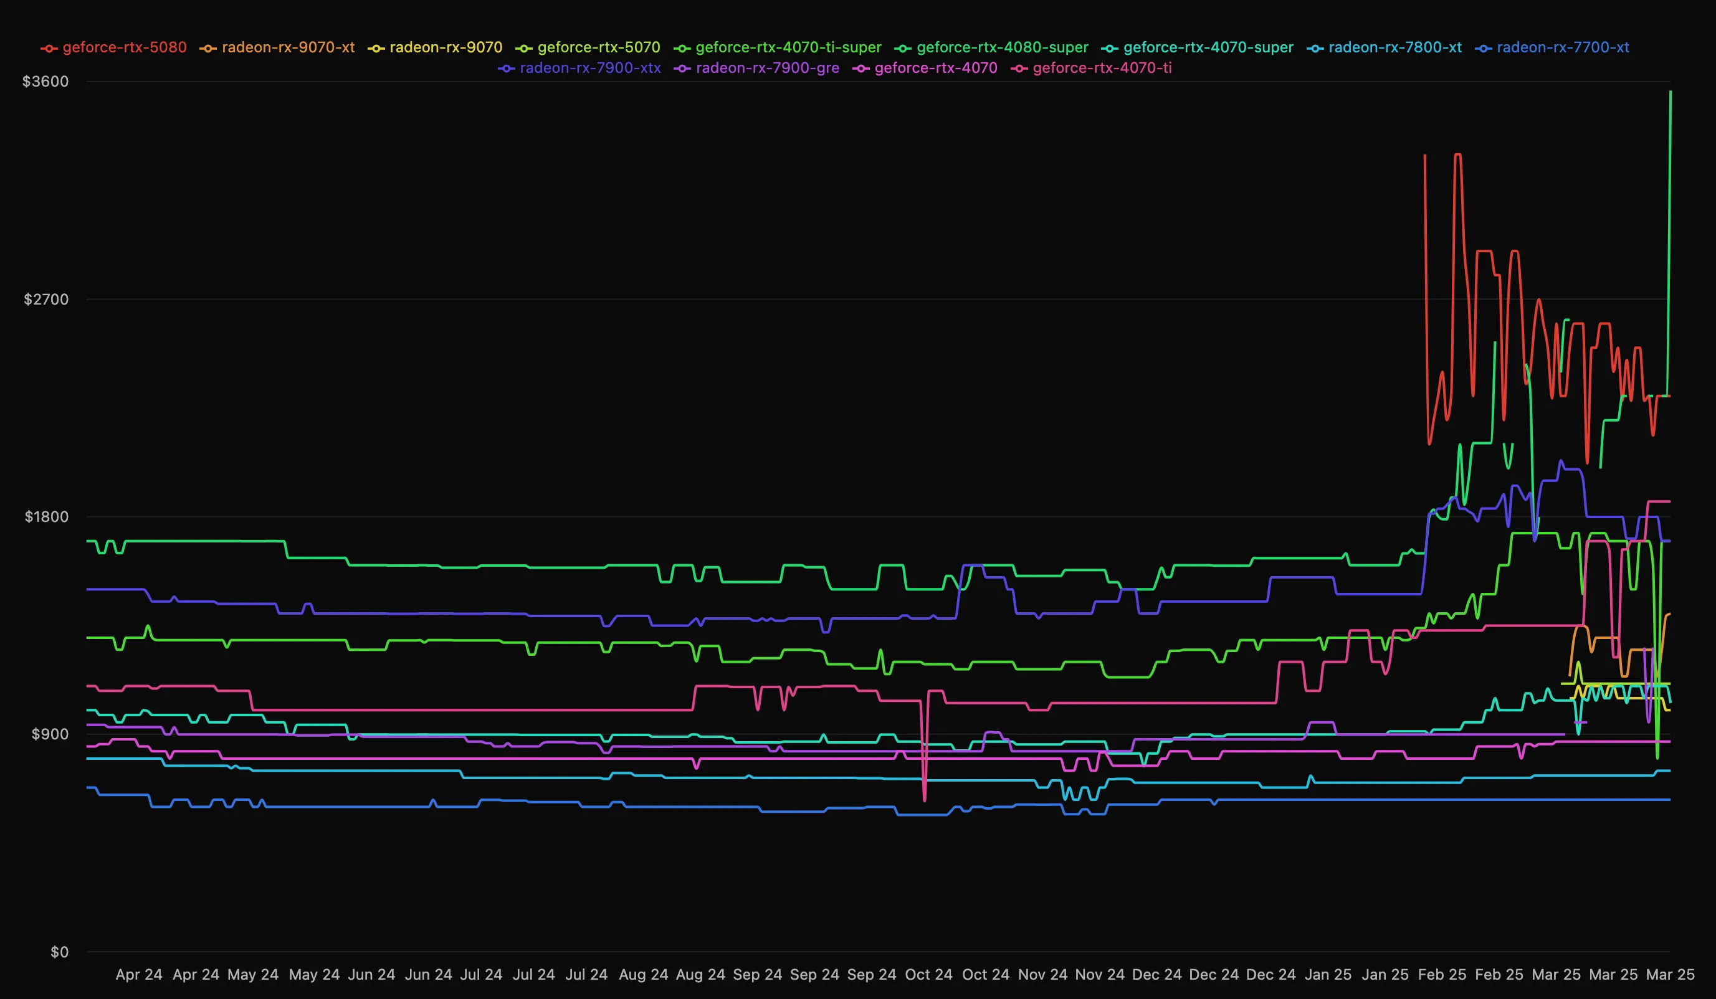Click the blue radeon-rx-7700-xt legend marker
Viewport: 1716px width, 999px height.
coord(1484,47)
